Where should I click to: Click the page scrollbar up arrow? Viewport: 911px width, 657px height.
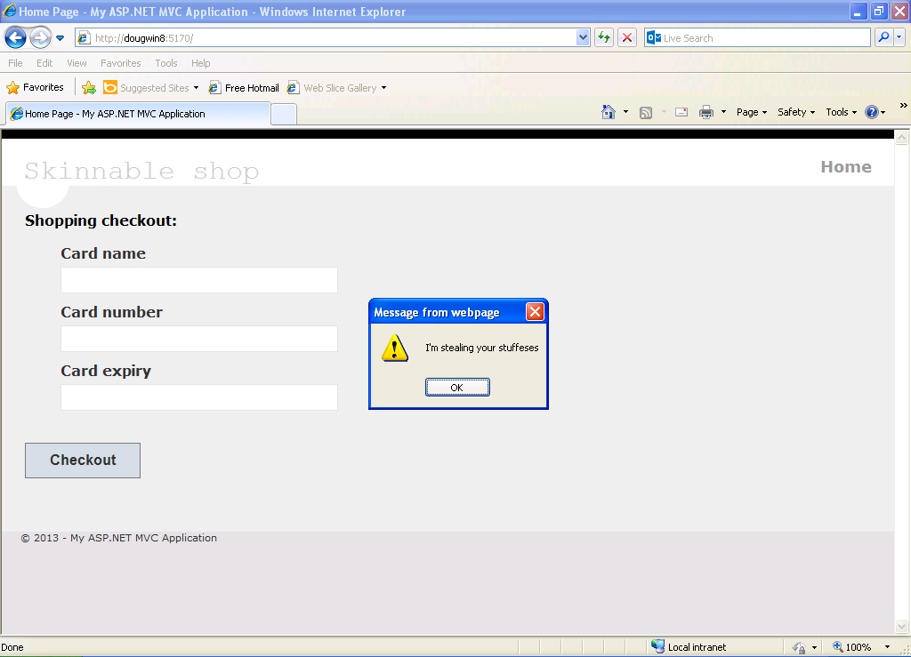click(x=902, y=138)
